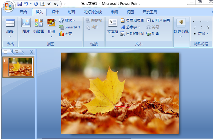This screenshot has height=139, width=213.
Task: Insert a chart with the 图表 button
Action: tap(65, 34)
